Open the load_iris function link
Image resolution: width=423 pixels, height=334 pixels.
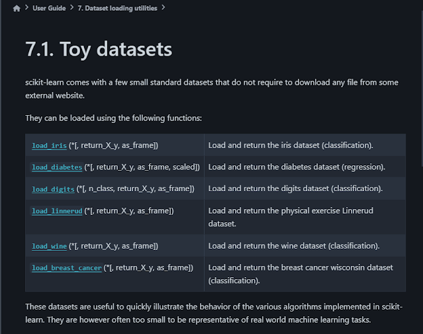tap(49, 146)
